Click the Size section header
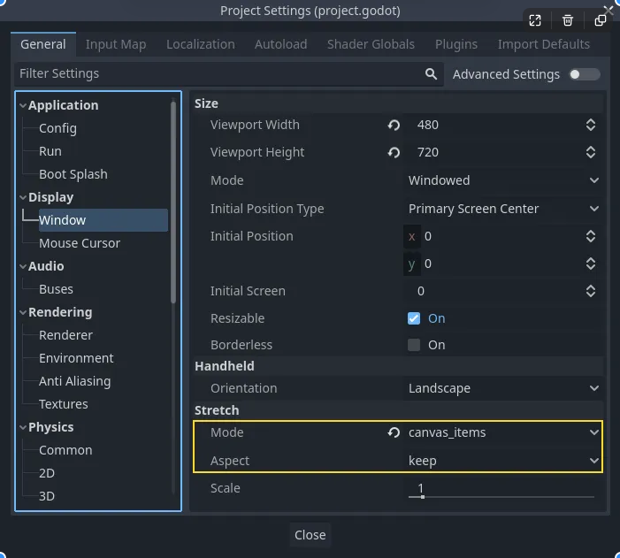This screenshot has height=558, width=620. pos(398,103)
